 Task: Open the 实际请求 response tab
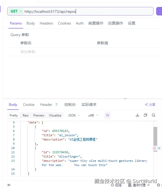[x=89, y=104]
